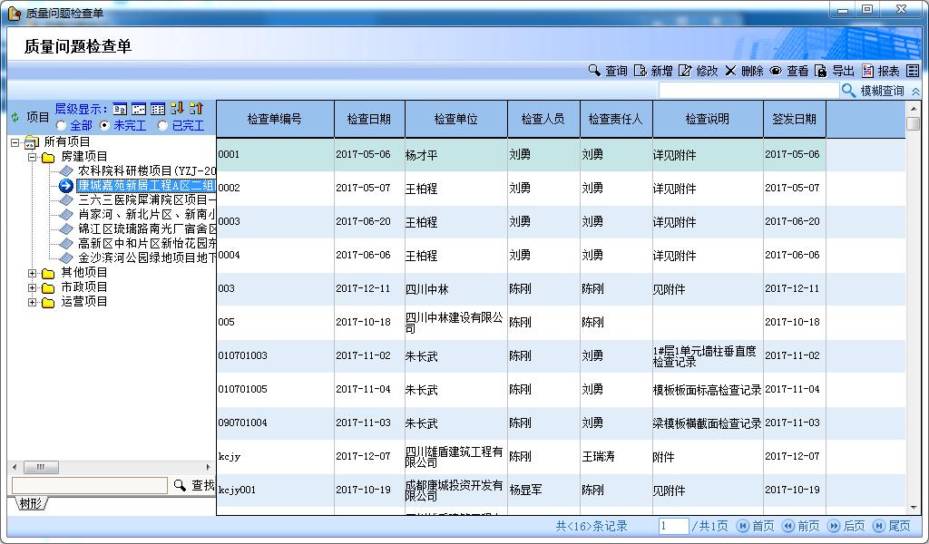Viewport: 929px width, 544px height.
Task: Select the 全部 radio button
Action: point(62,125)
